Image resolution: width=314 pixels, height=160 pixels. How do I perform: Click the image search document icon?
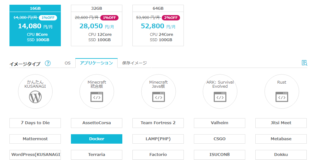point(305,63)
